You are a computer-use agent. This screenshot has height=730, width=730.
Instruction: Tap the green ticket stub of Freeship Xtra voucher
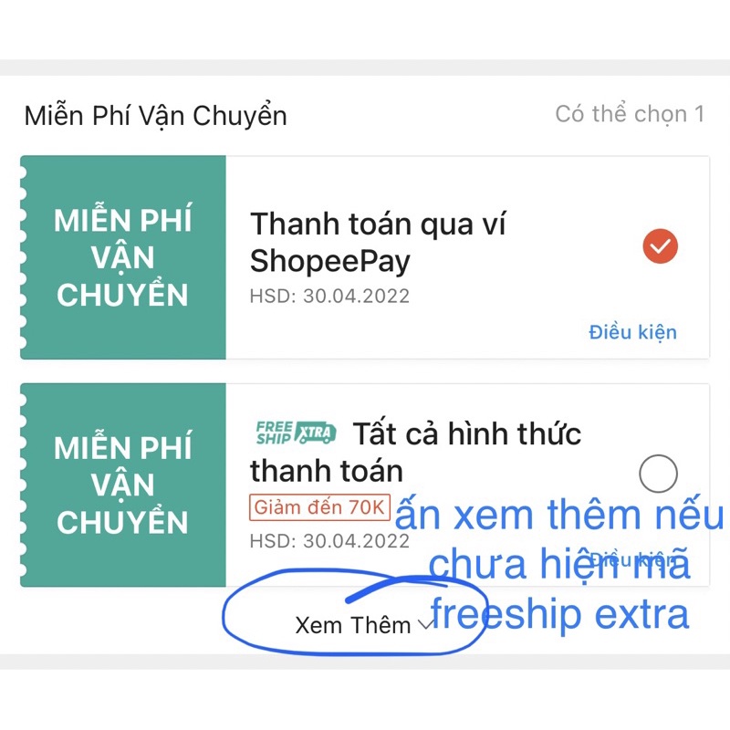[x=123, y=485]
